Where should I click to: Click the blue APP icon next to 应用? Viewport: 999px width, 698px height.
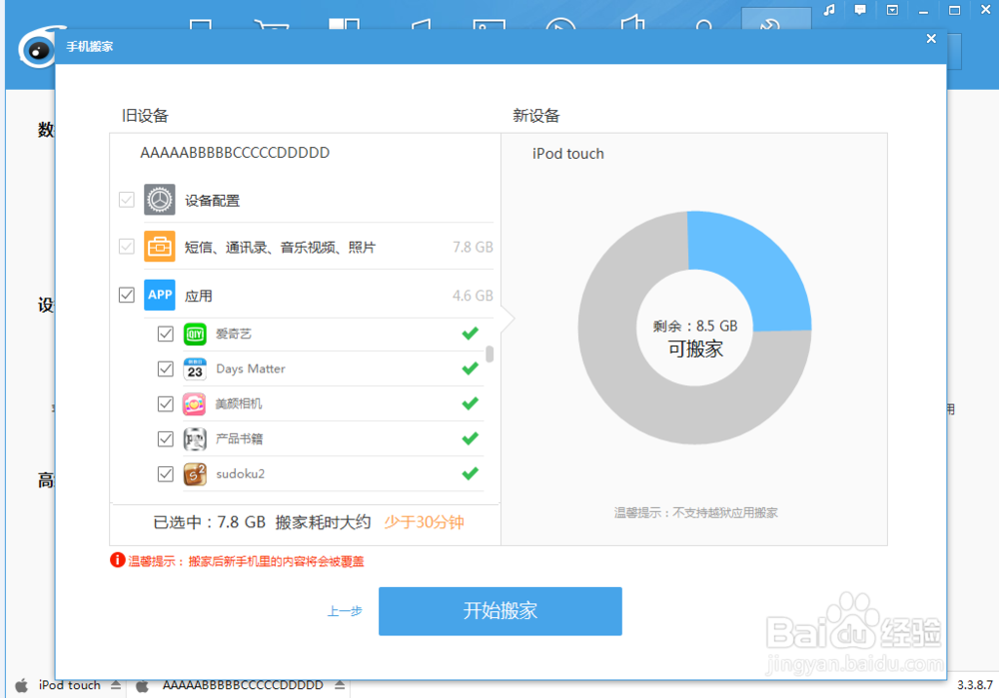(159, 295)
